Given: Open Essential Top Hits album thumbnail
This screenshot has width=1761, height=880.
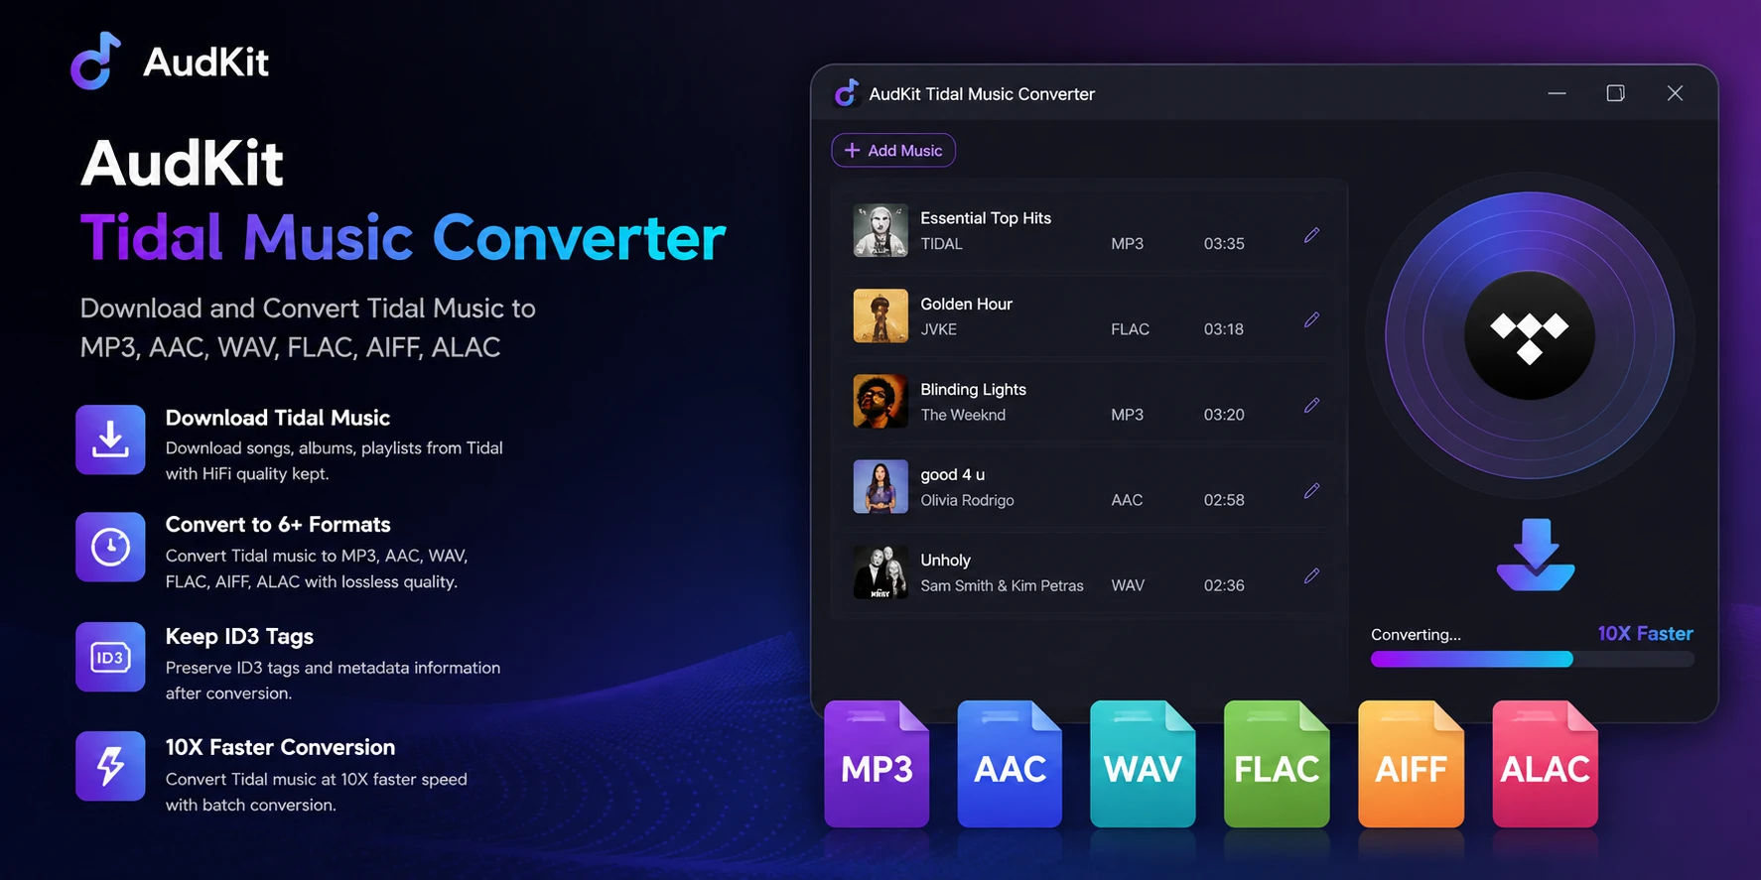Looking at the screenshot, I should [x=880, y=230].
